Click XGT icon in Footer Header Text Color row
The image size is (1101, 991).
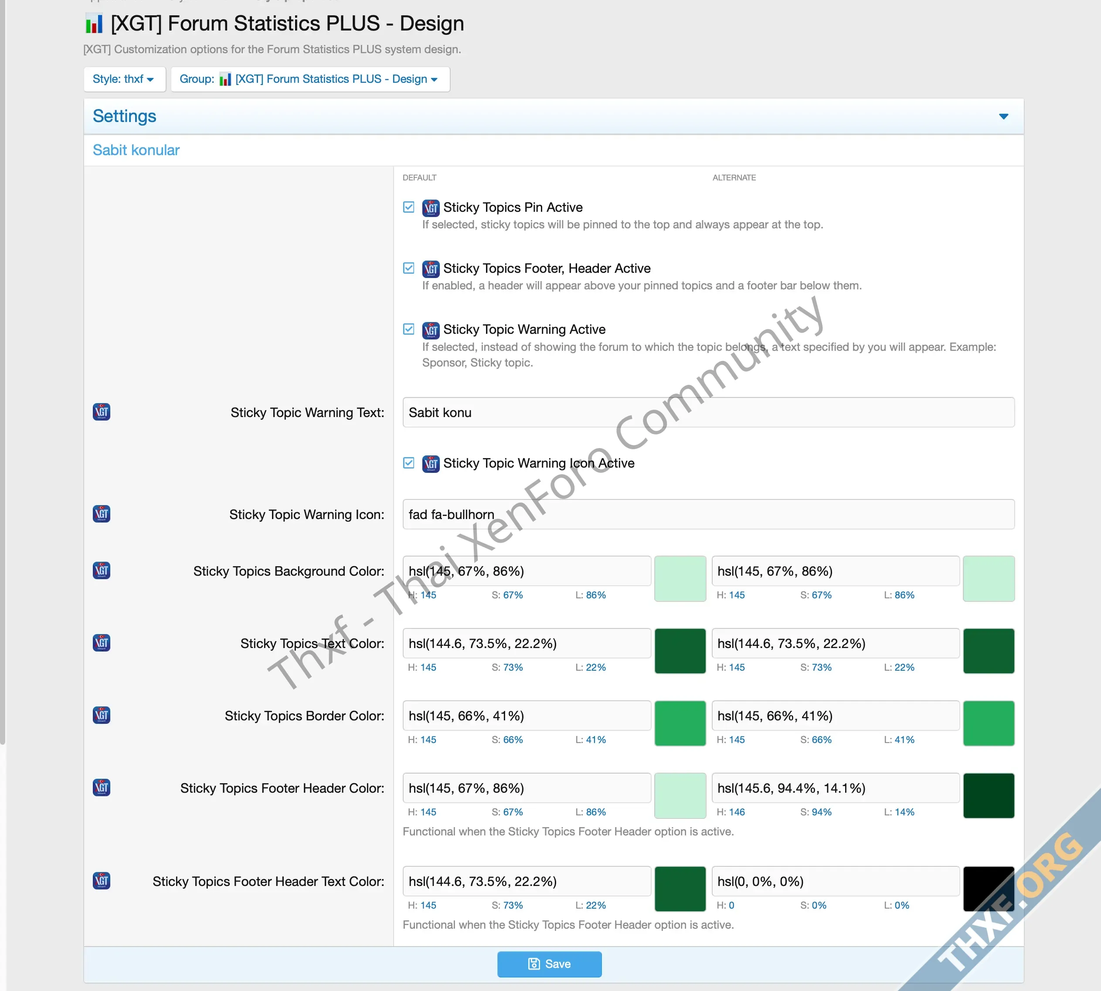pyautogui.click(x=101, y=880)
